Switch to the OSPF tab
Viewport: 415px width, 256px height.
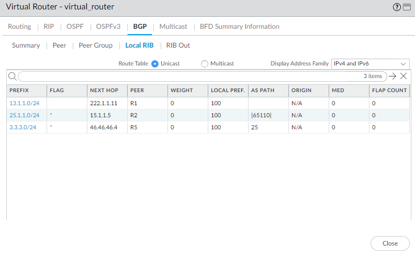pyautogui.click(x=75, y=26)
